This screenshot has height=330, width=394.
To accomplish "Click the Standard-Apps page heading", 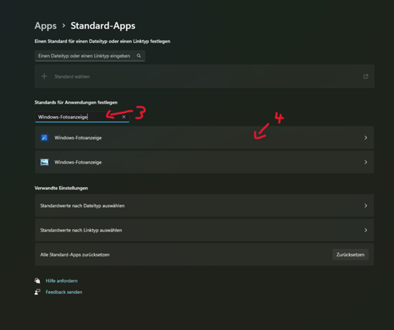I will click(103, 26).
